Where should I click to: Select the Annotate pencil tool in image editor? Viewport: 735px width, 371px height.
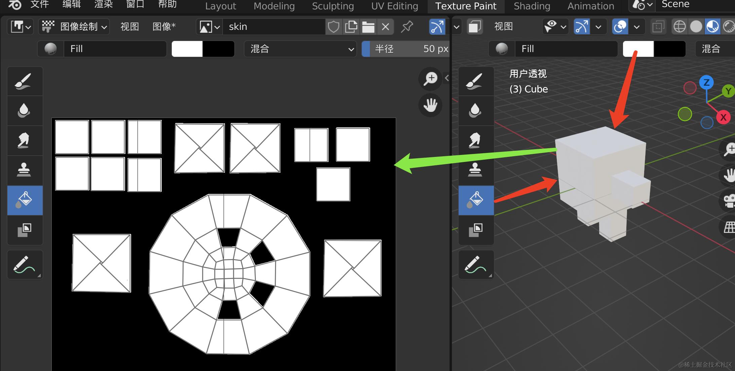(24, 264)
